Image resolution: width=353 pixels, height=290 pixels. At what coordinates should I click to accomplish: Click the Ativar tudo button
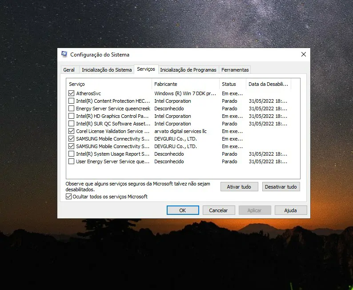(239, 187)
